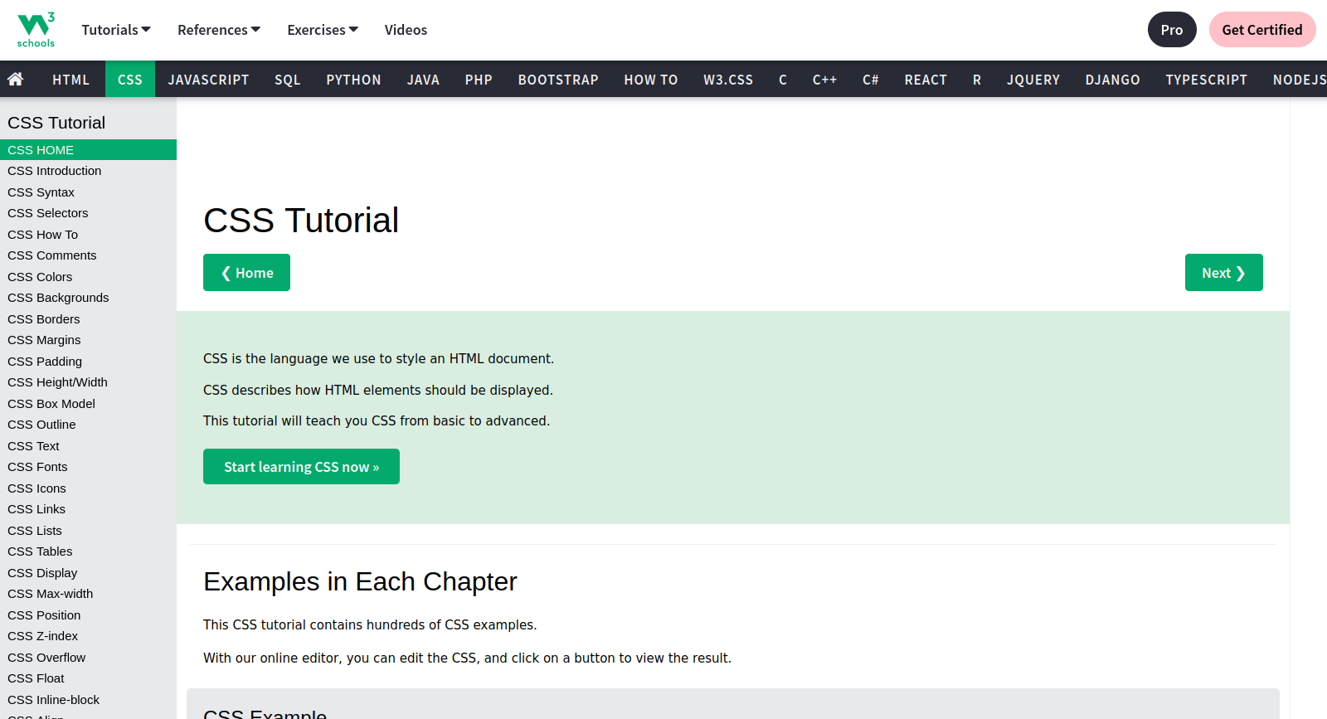Click the W3Schools logo
This screenshot has width=1327, height=719.
pyautogui.click(x=36, y=30)
